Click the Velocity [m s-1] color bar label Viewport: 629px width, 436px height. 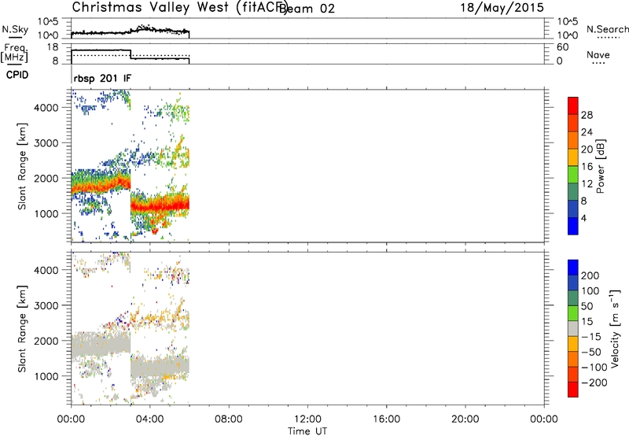pos(614,328)
